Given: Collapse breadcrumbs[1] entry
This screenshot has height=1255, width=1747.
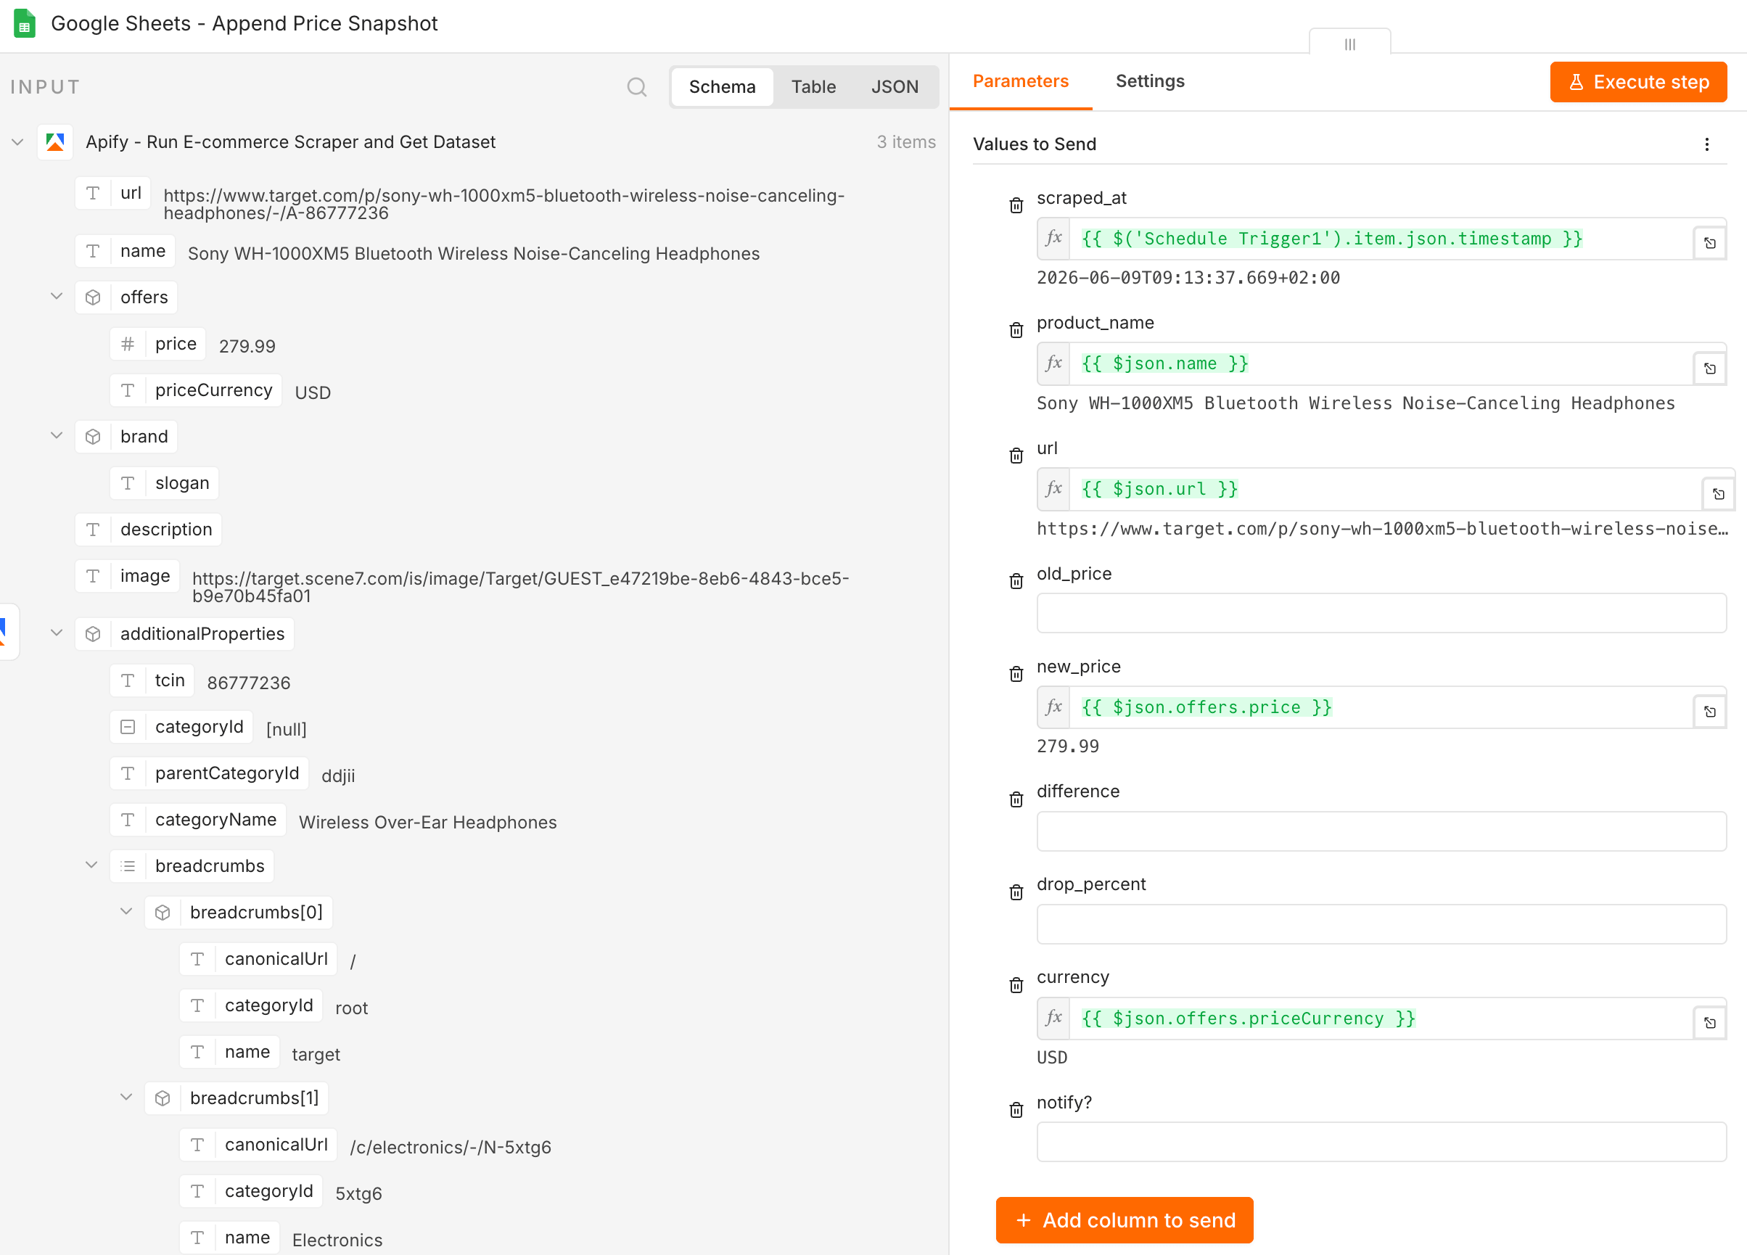Looking at the screenshot, I should (x=126, y=1096).
